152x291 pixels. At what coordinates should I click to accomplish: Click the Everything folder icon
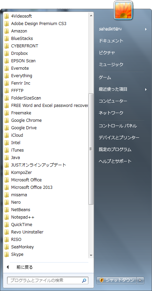(6, 76)
